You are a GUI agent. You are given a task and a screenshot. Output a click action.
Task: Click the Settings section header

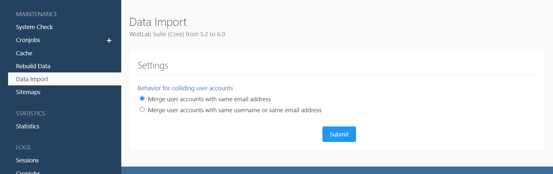(x=153, y=65)
